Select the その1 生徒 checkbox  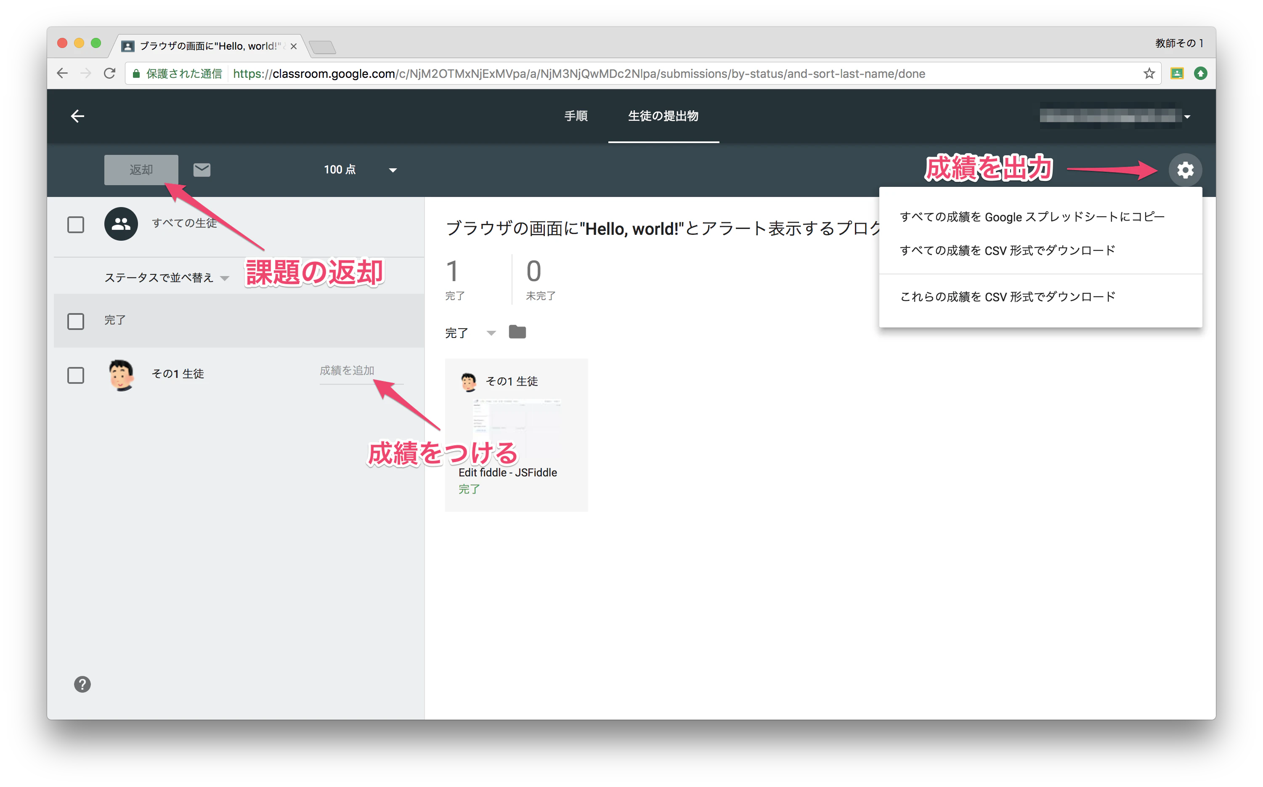coord(76,375)
